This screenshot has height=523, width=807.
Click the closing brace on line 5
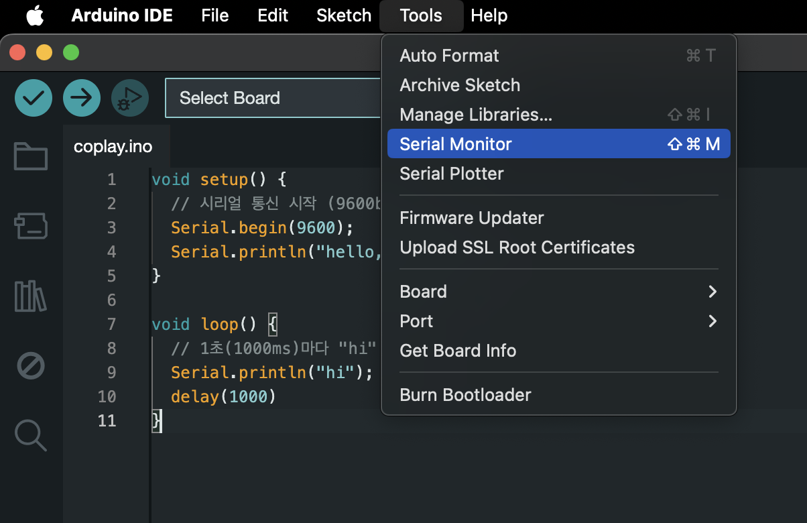(x=157, y=276)
